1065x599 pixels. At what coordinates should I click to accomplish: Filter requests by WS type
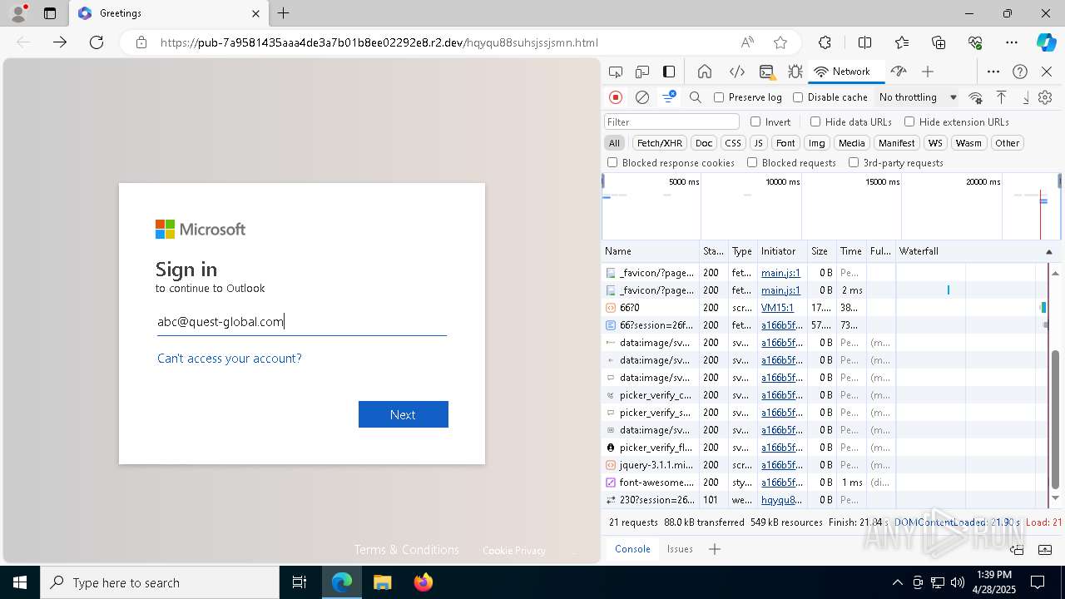pyautogui.click(x=935, y=143)
